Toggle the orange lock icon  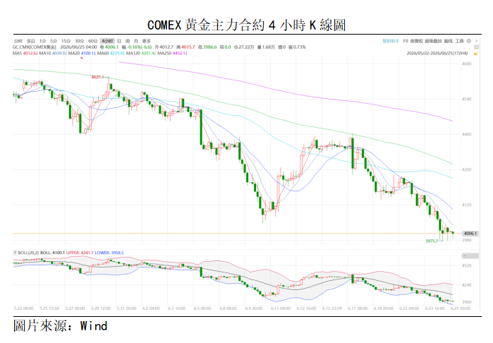tap(476, 54)
